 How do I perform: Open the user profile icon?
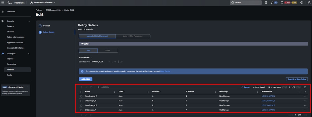coord(309,2)
